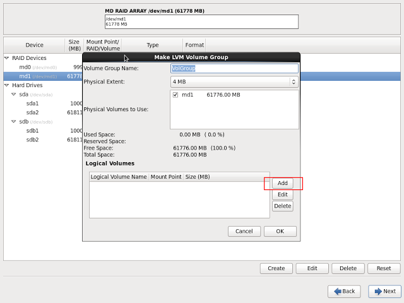Click the Add logical volume button
This screenshot has height=303, width=404.
283,184
